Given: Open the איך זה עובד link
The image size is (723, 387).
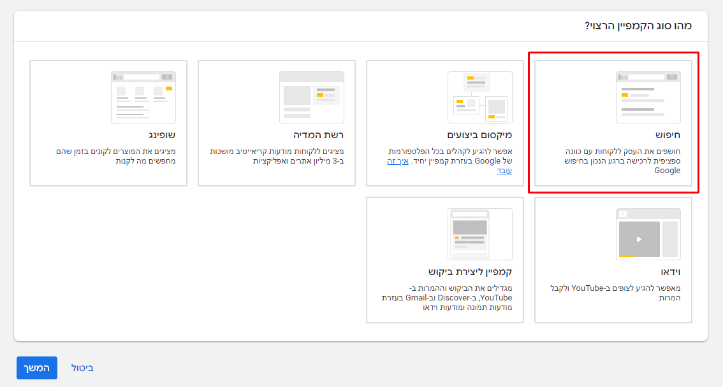Looking at the screenshot, I should click(x=449, y=165).
